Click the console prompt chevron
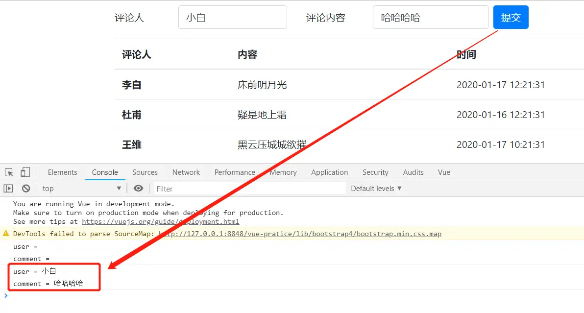Image resolution: width=584 pixels, height=313 pixels. [x=5, y=295]
